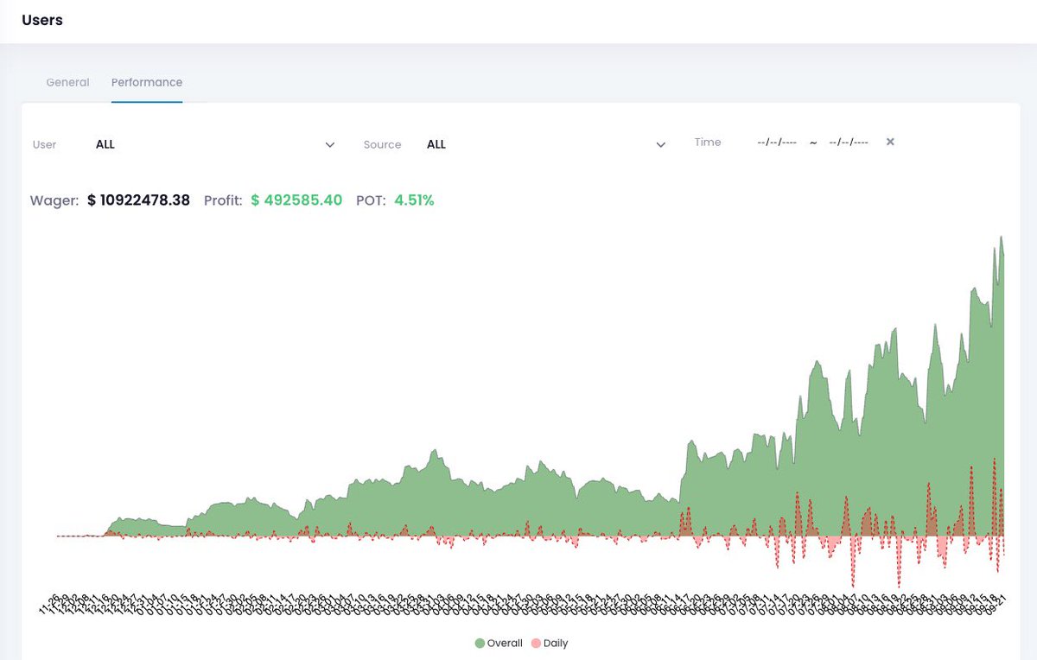Click the Wager label

tap(54, 200)
